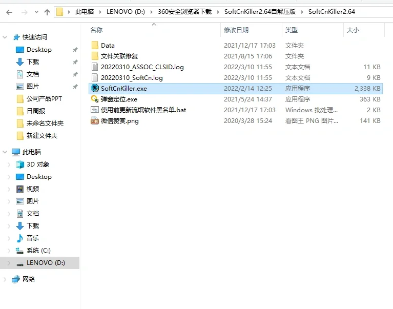Select the 文件关联修复 folder icon
The image size is (393, 309).
(95, 56)
